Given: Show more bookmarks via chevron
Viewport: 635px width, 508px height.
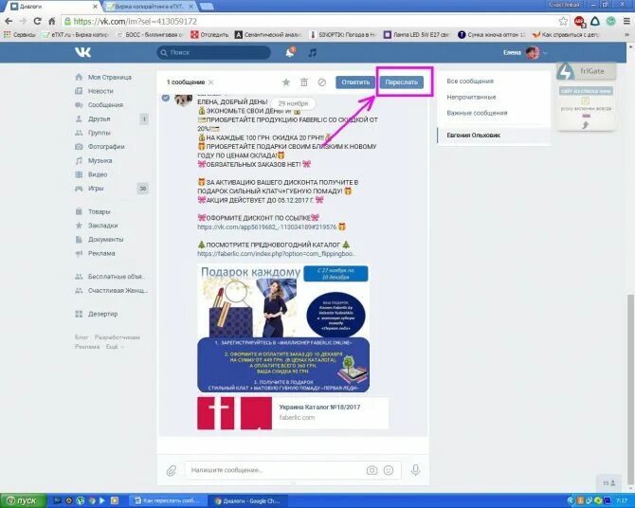Looking at the screenshot, I should (627, 35).
